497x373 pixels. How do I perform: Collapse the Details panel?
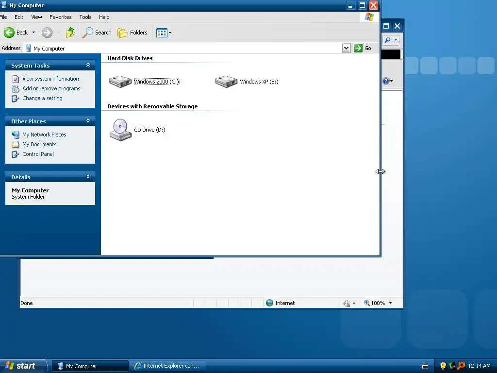click(x=88, y=177)
